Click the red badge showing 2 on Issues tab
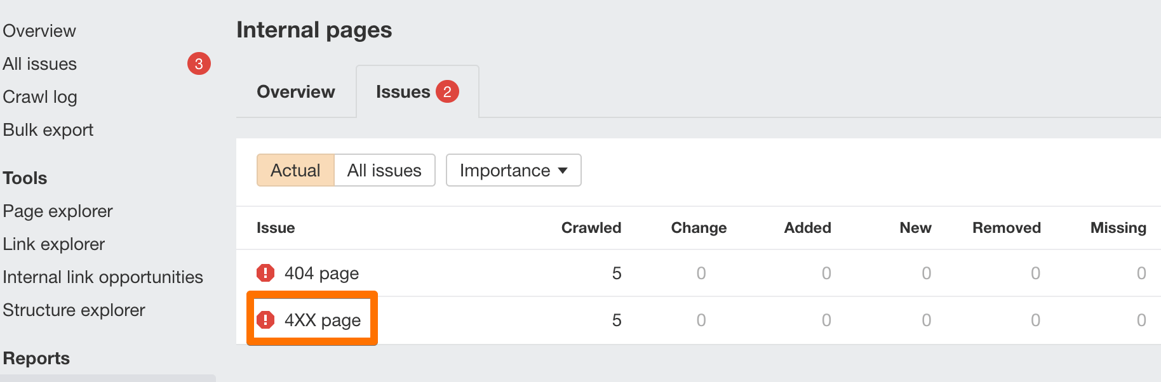Viewport: 1161px width, 382px height. (x=448, y=91)
